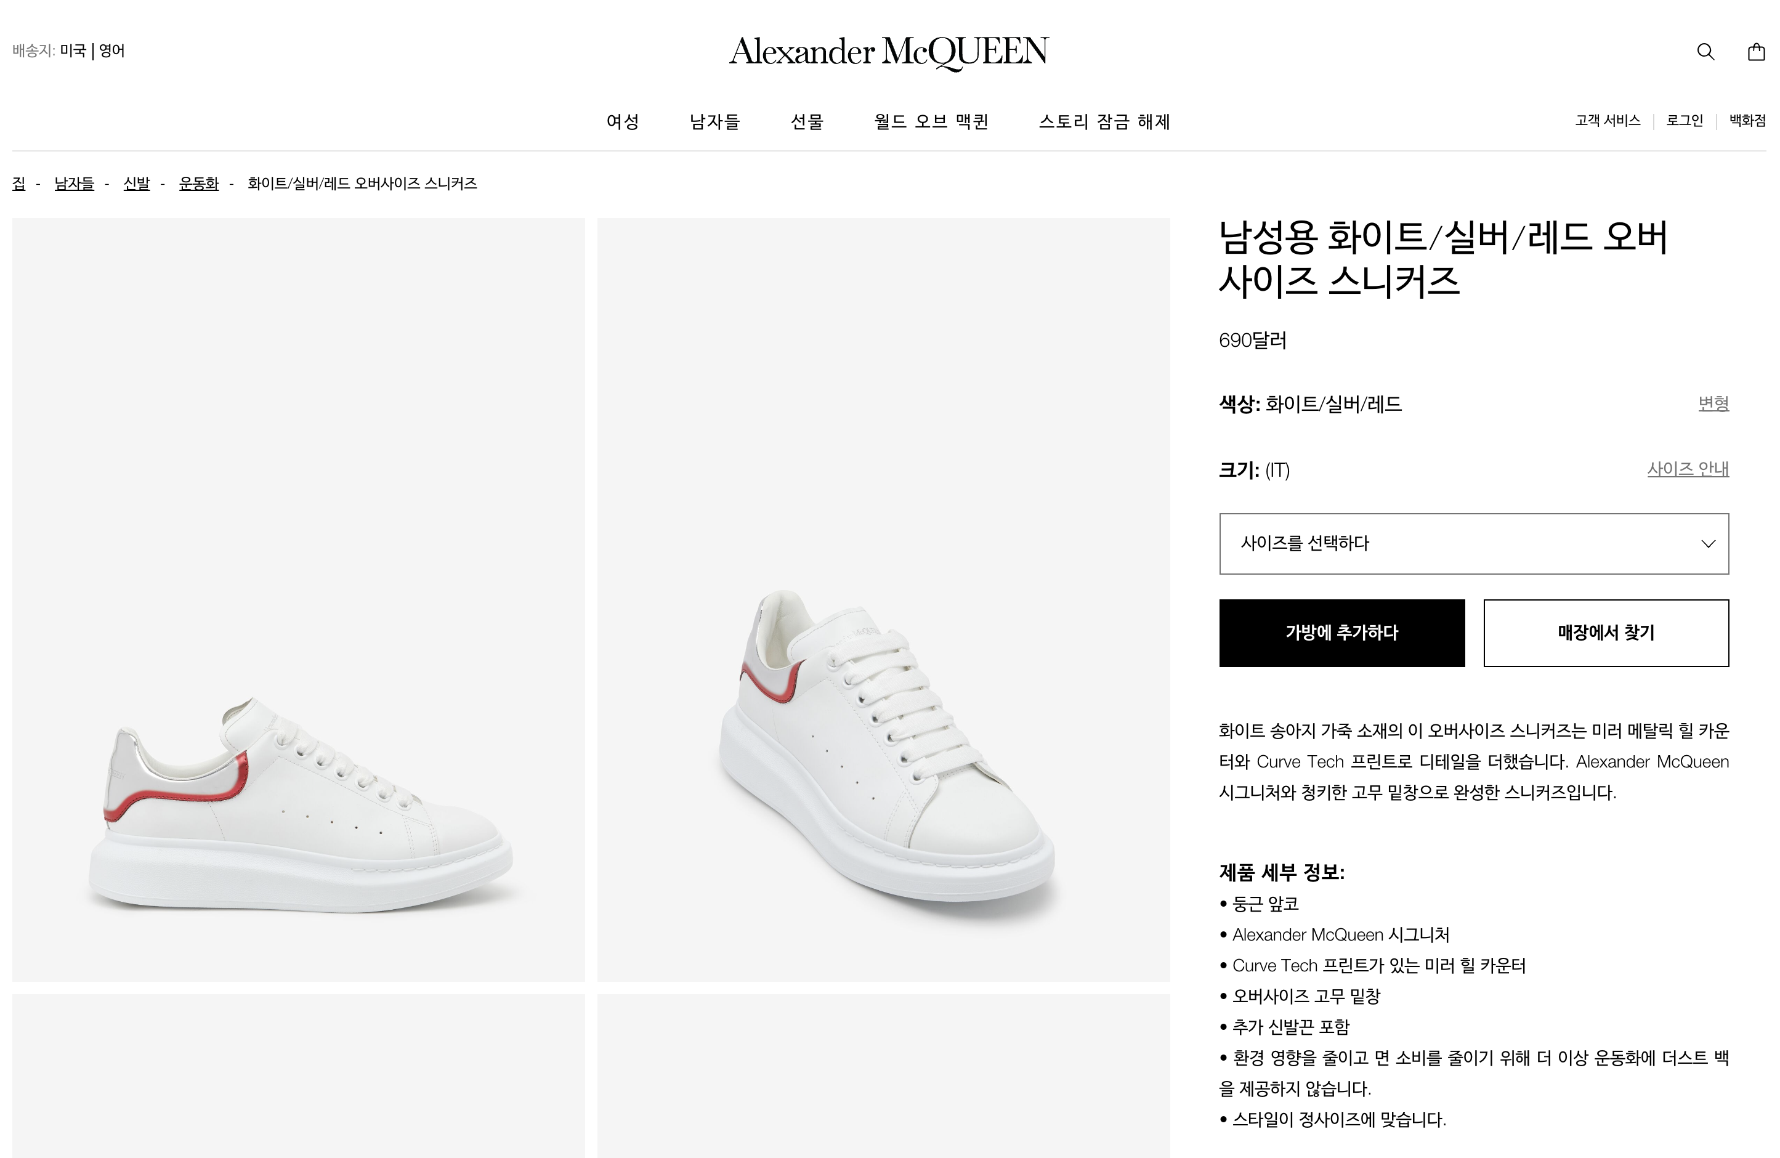Click the Alexander McQueen logo
The width and height of the screenshot is (1780, 1158).
pos(889,52)
